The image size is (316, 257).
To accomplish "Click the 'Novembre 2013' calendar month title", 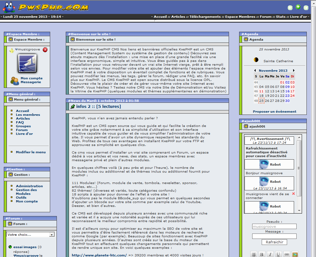I will pyautogui.click(x=273, y=70).
